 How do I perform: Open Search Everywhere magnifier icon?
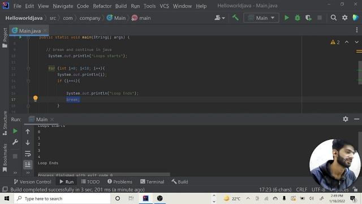333,18
